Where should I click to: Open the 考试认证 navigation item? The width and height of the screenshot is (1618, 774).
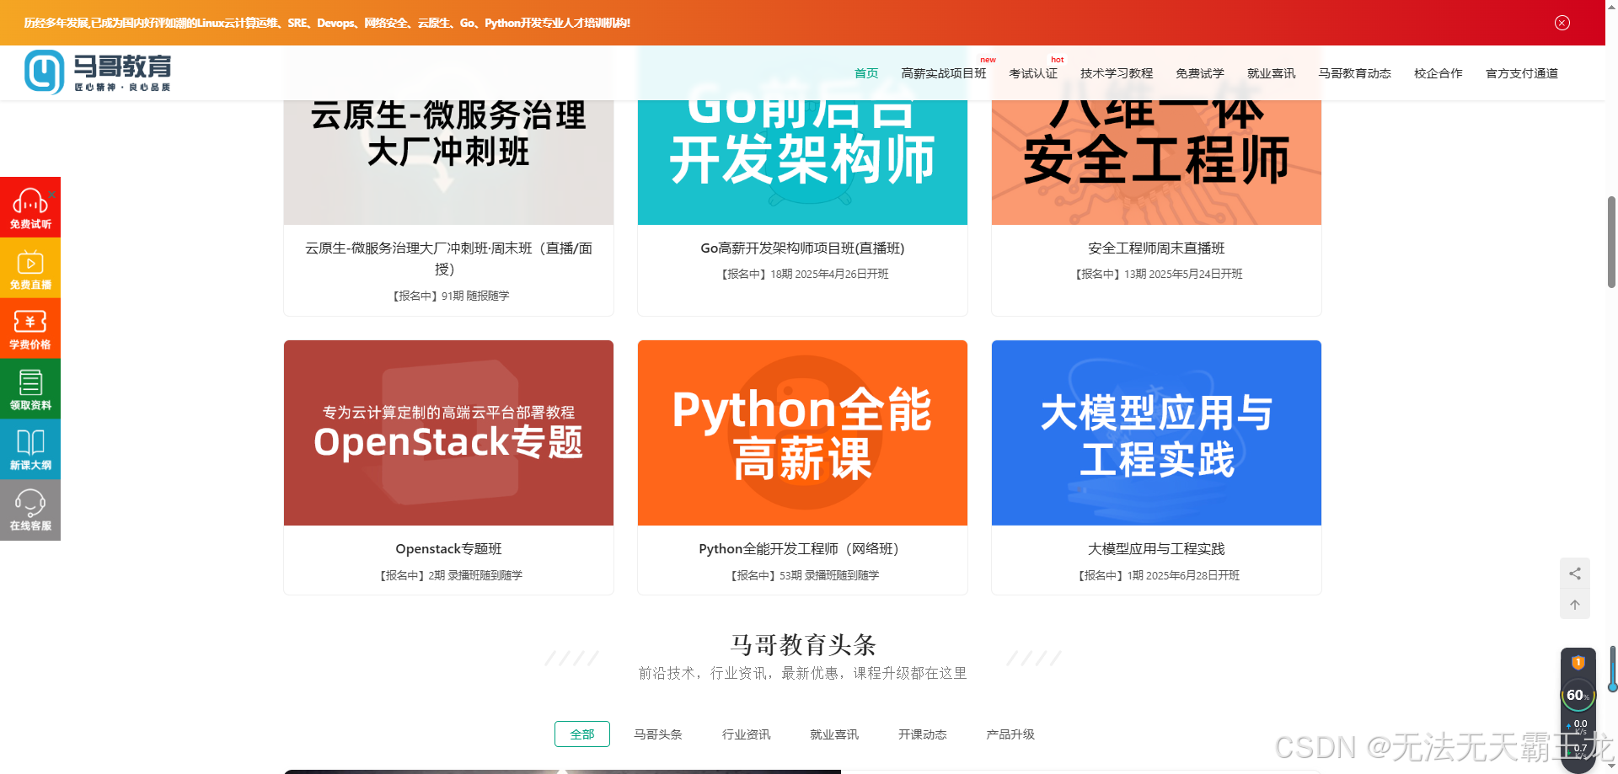tap(1033, 73)
